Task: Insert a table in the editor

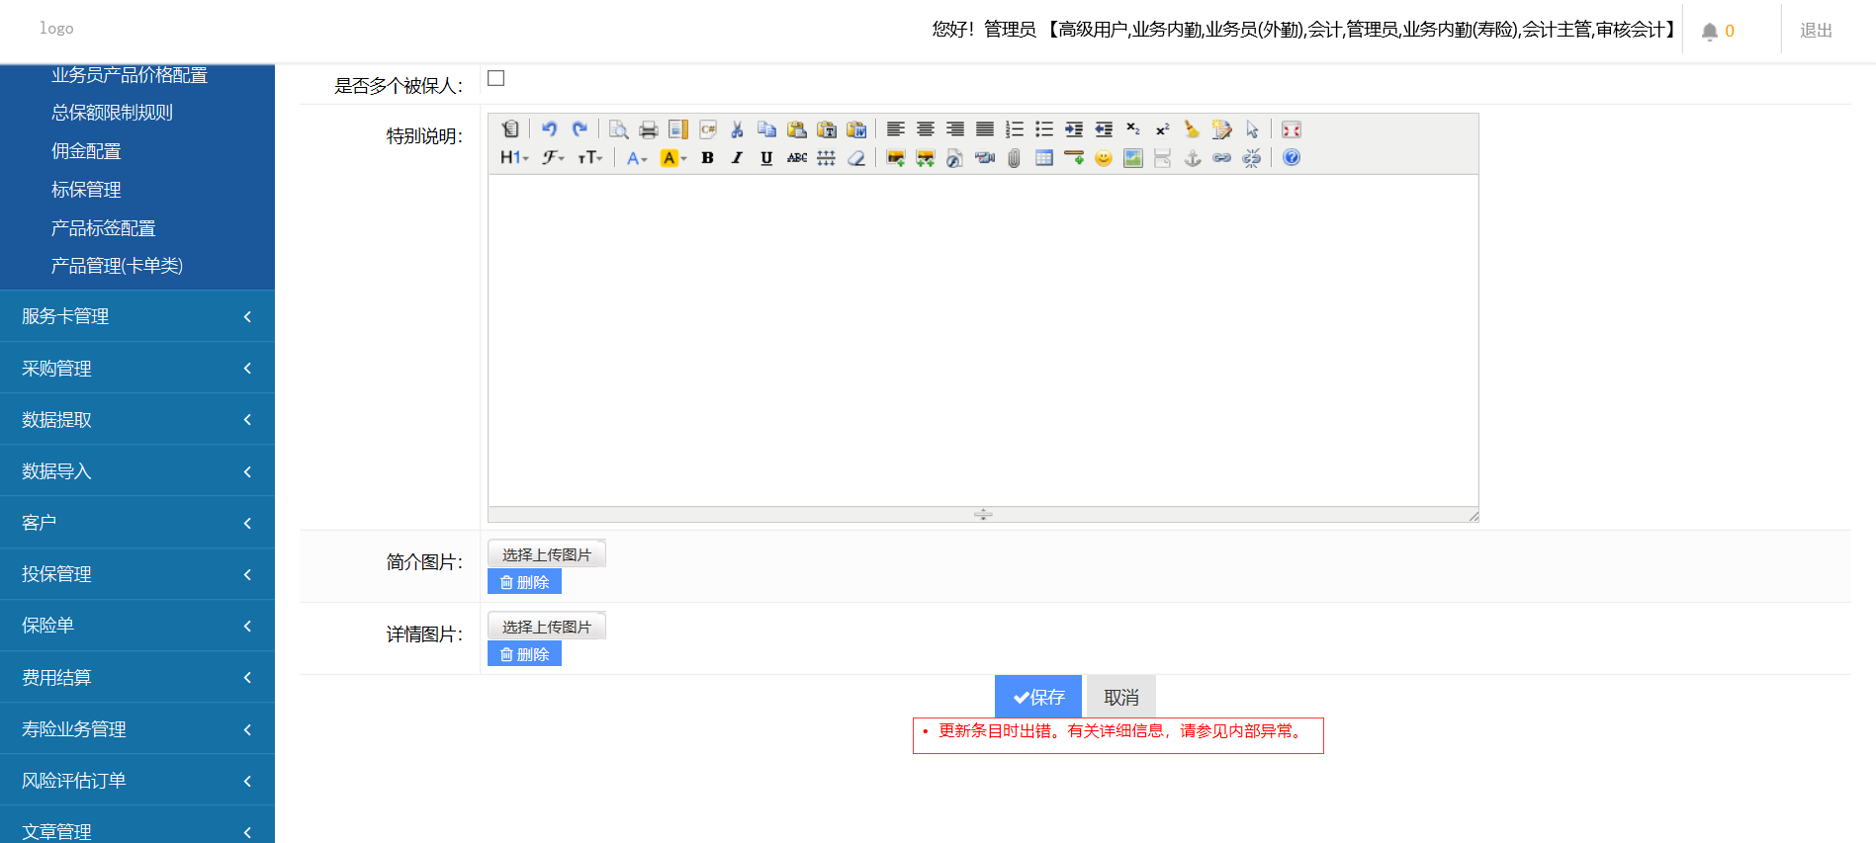Action: pyautogui.click(x=1044, y=158)
